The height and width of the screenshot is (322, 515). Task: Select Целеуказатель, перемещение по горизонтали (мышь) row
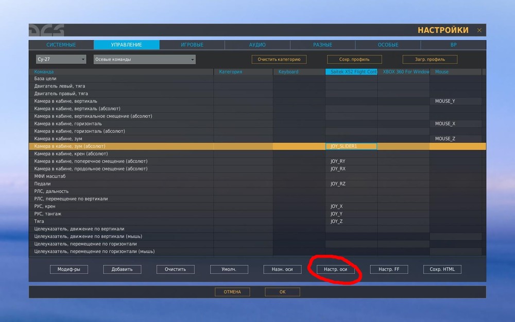[257, 252]
